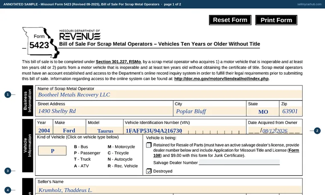The height and width of the screenshot is (195, 325).
Task: Choose vehicle type A - ATV
Action: [81, 166]
